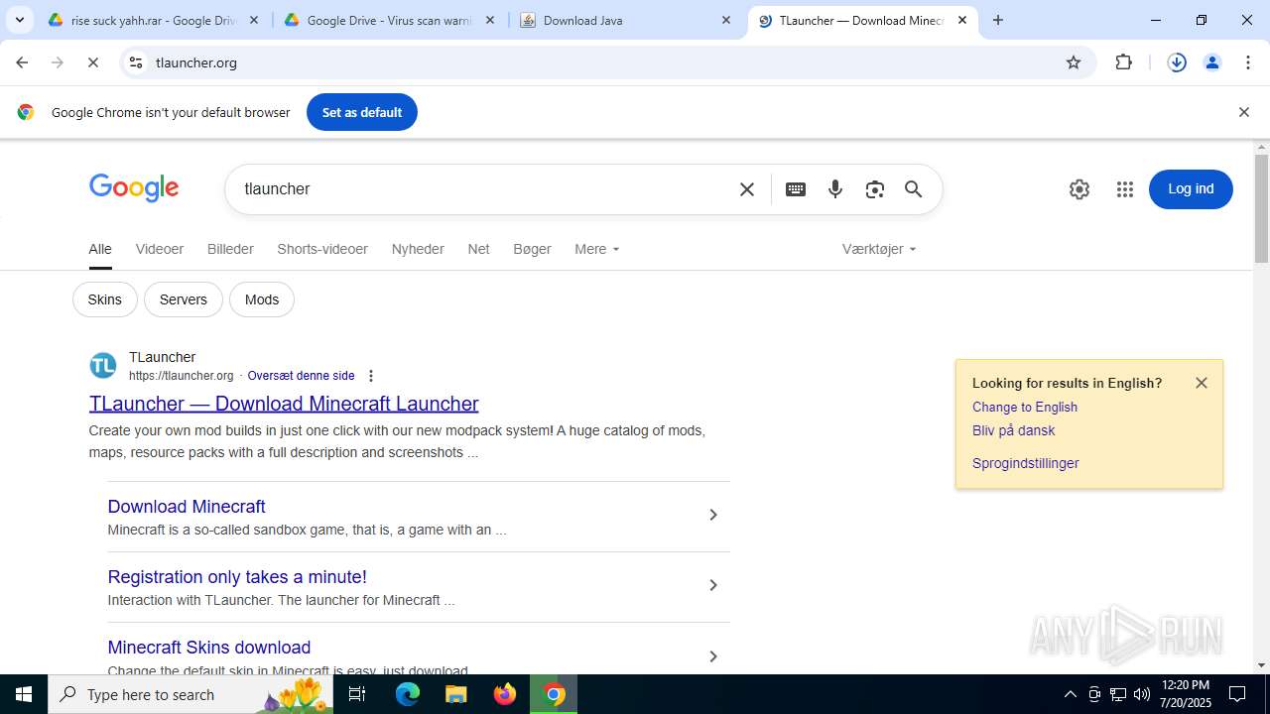Switch to the Billeder tab

click(230, 249)
